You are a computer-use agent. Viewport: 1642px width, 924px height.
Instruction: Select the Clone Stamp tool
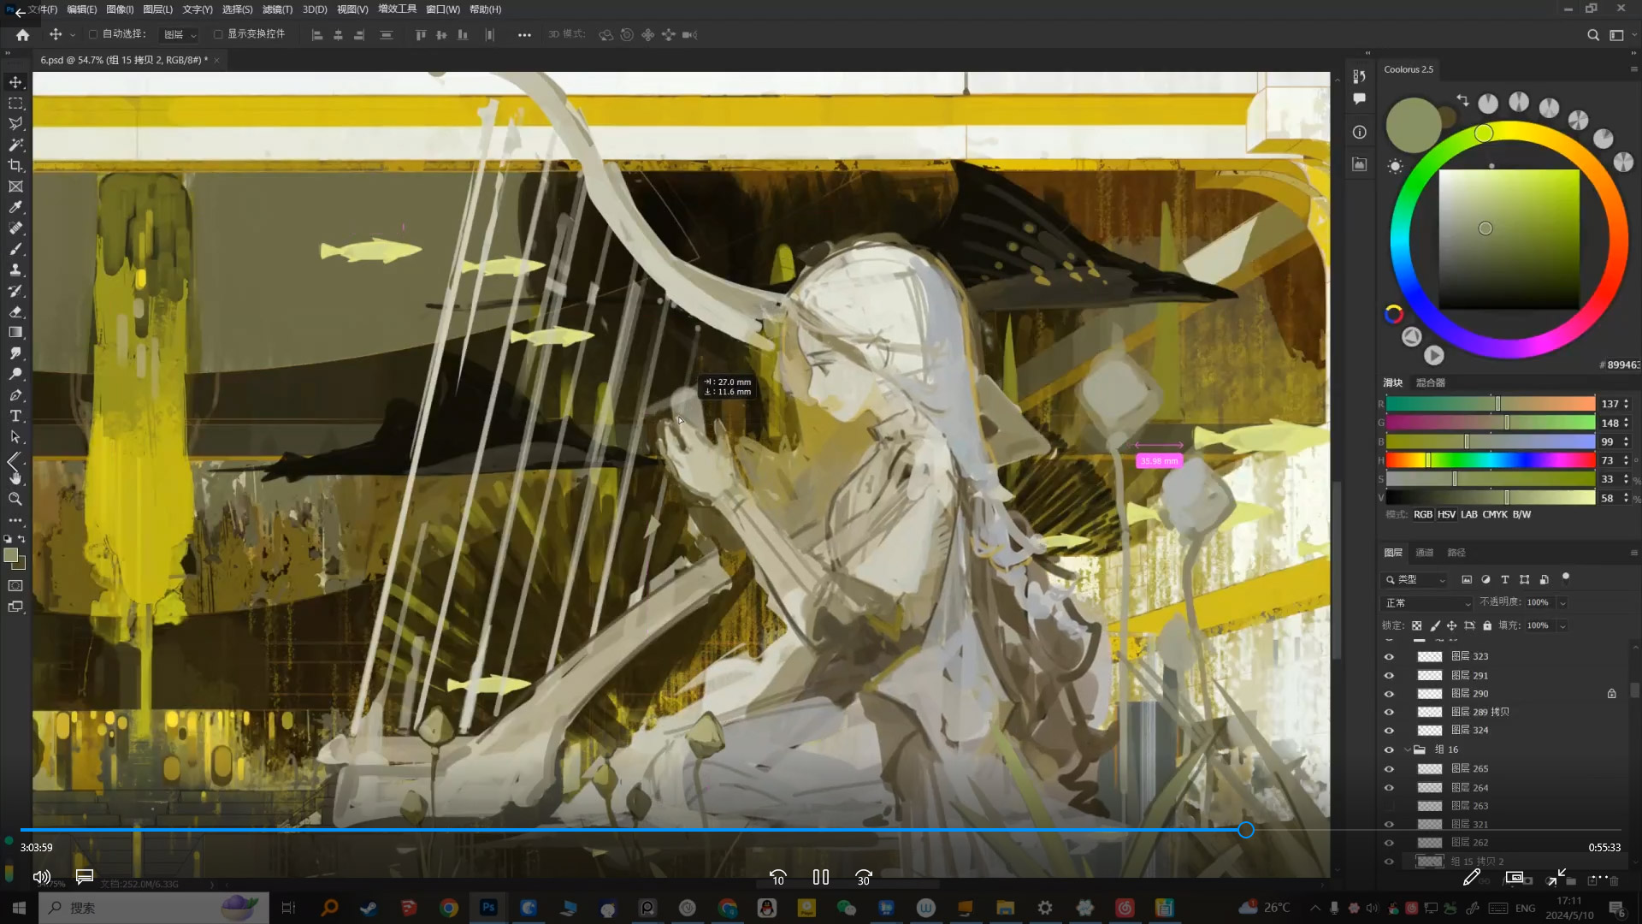point(15,269)
